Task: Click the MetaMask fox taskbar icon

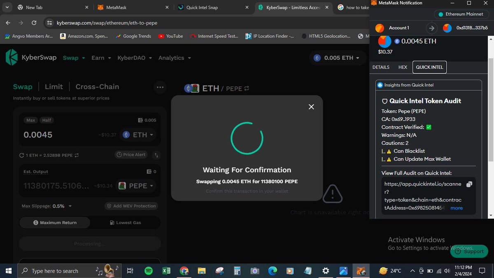Action: (x=361, y=271)
